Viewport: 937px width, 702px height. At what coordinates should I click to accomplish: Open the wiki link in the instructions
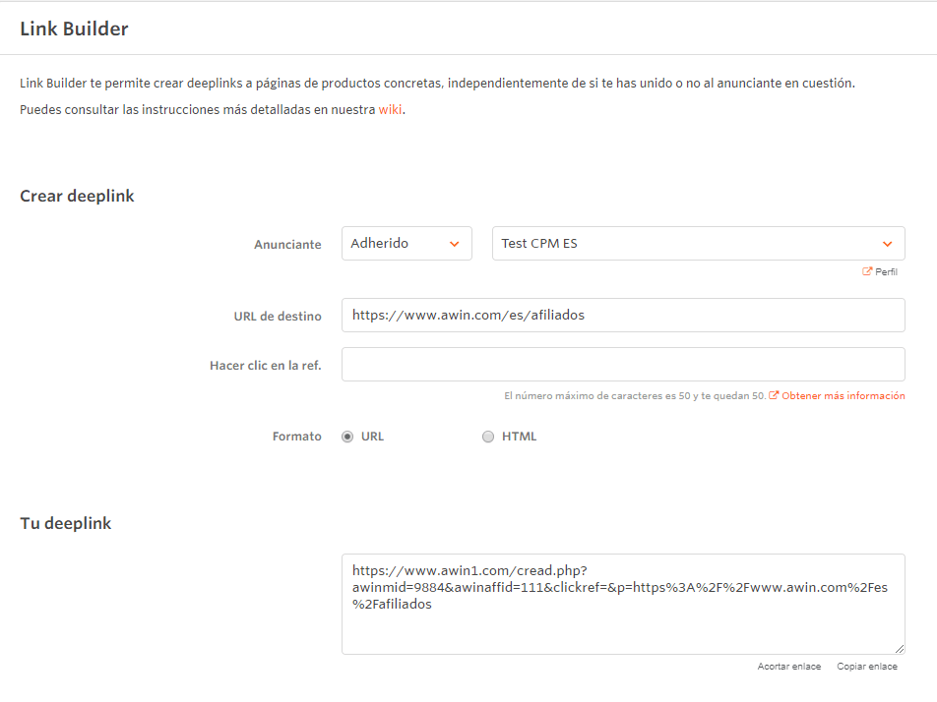pos(390,110)
